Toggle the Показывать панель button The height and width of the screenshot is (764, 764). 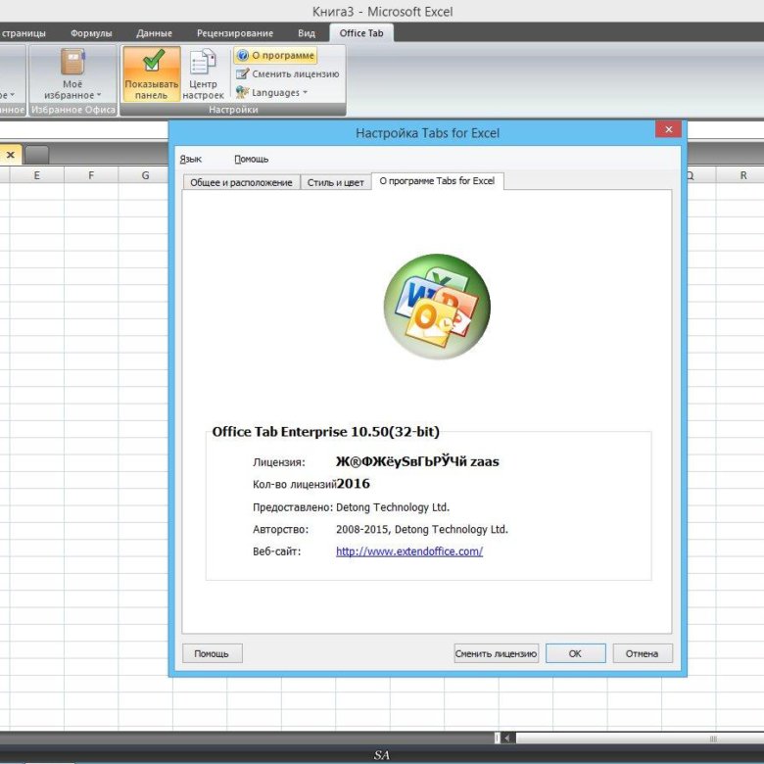coord(151,74)
